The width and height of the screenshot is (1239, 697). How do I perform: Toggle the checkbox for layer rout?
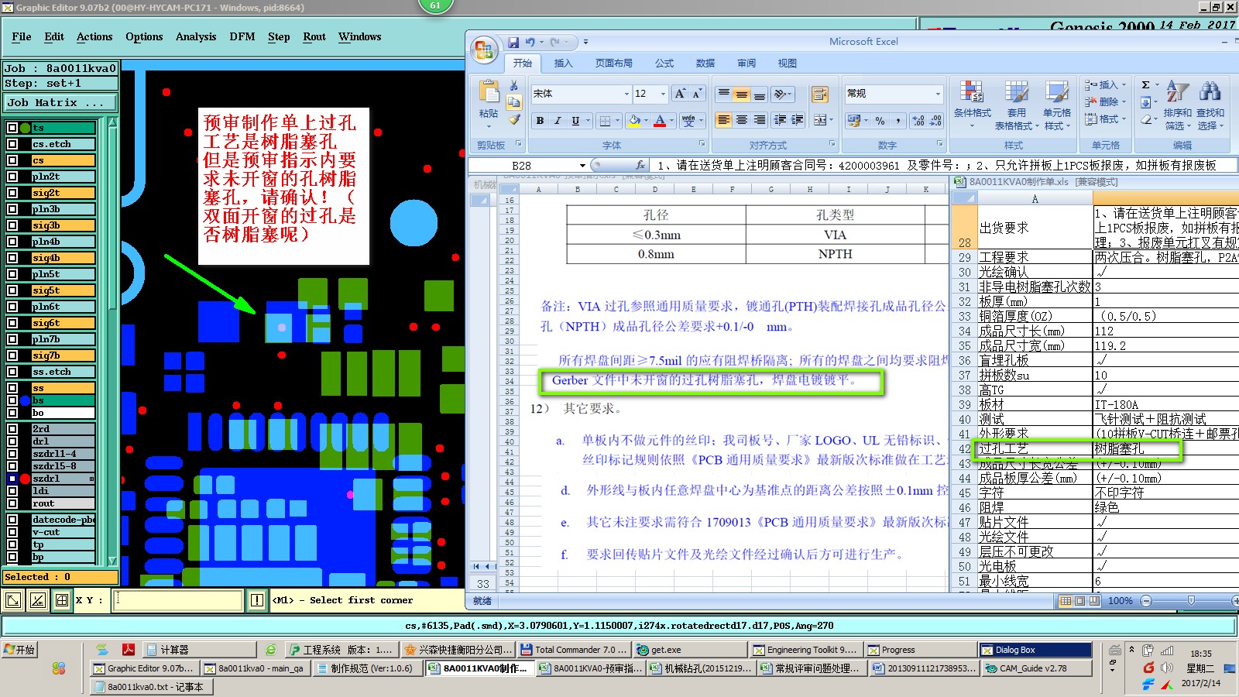(x=12, y=503)
